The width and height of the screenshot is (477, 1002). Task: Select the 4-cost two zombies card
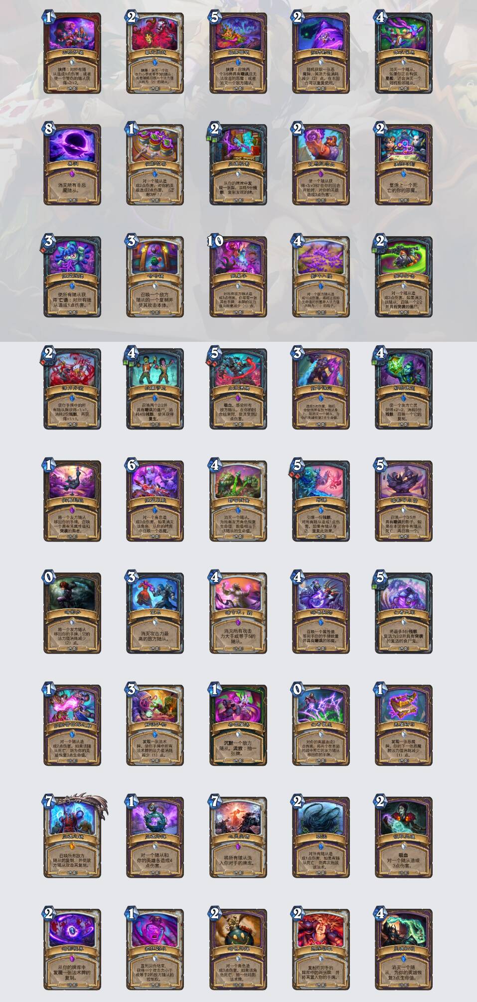(x=155, y=389)
